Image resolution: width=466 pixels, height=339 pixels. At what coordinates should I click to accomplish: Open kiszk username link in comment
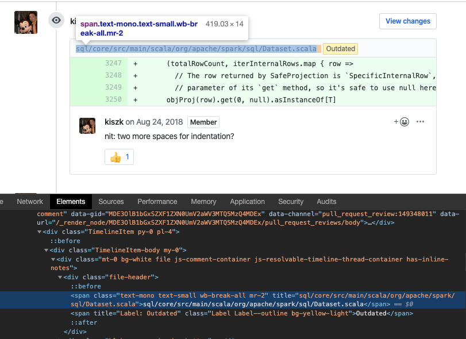coord(114,122)
